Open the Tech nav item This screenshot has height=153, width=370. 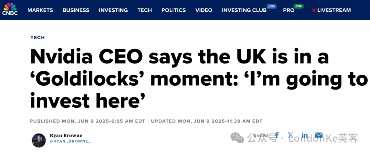tap(145, 10)
